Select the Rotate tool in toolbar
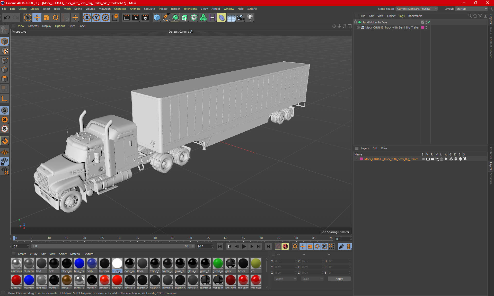494x296 pixels. coord(56,17)
